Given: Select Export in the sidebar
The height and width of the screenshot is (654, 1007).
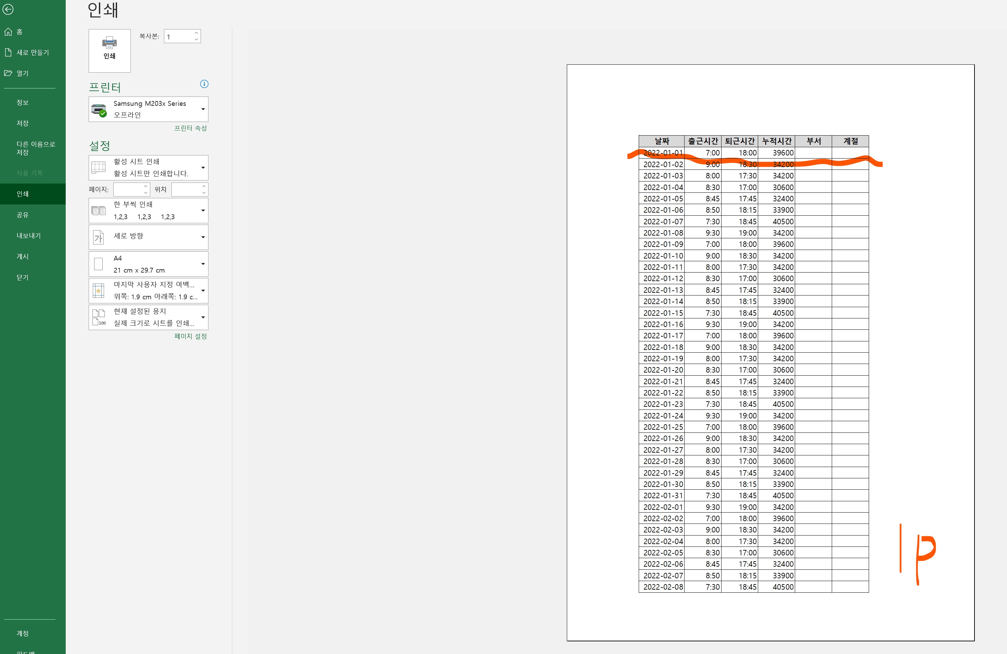Looking at the screenshot, I should tap(28, 235).
